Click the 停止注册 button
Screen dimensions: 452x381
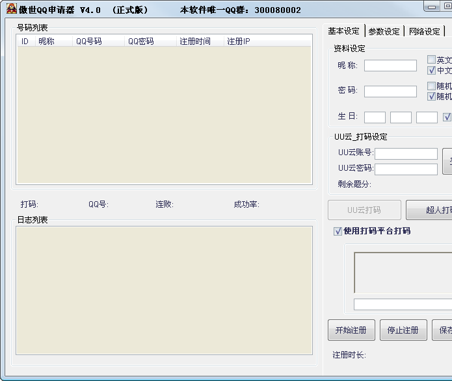[x=403, y=330]
